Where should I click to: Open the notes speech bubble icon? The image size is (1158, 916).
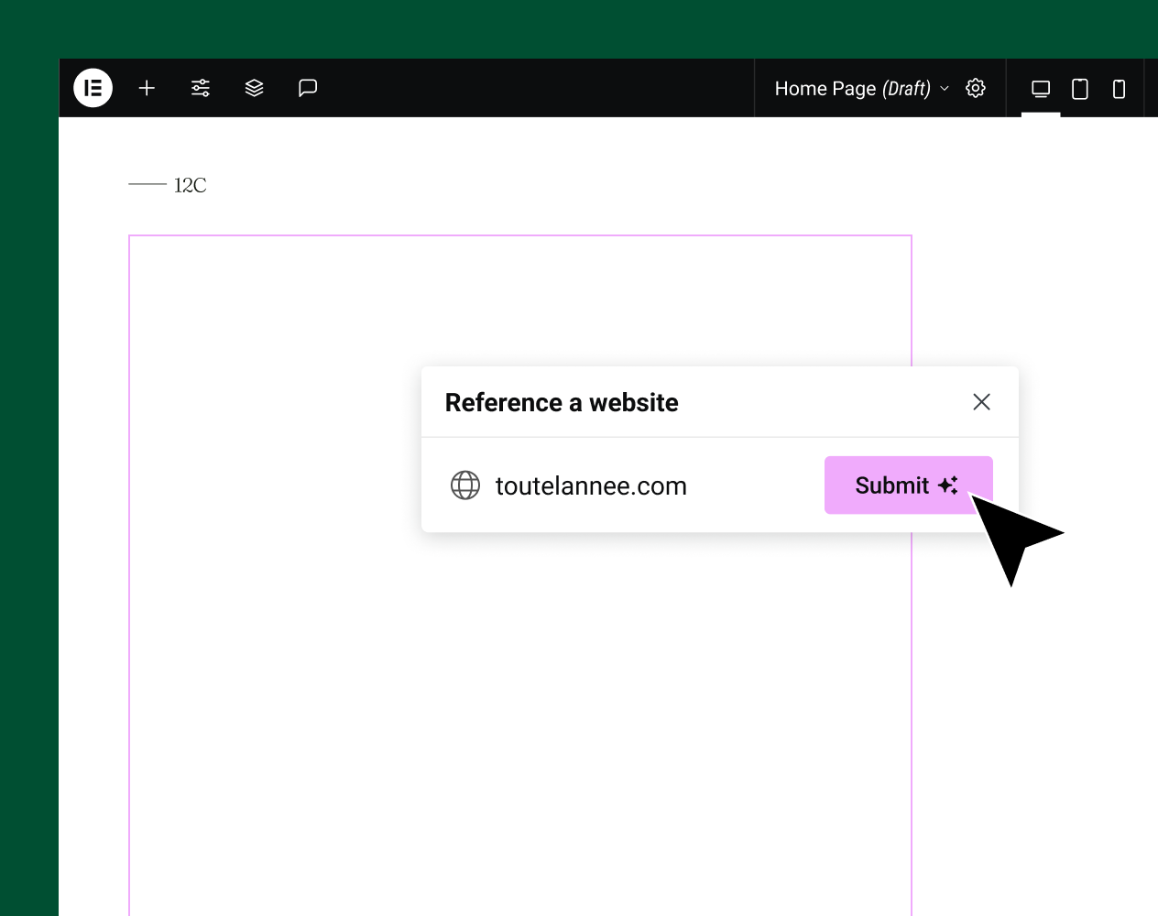[x=308, y=88]
